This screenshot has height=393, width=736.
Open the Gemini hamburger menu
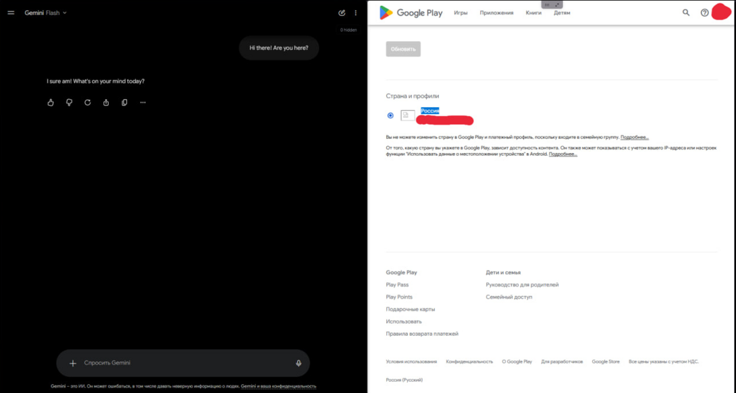click(x=11, y=13)
